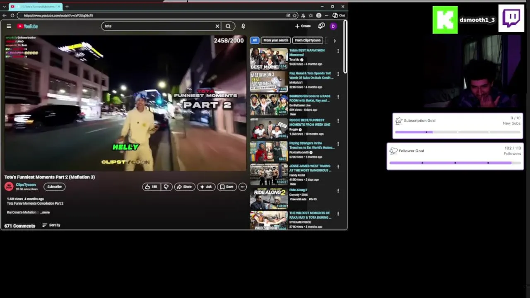Save the video to a playlist

tap(226, 187)
